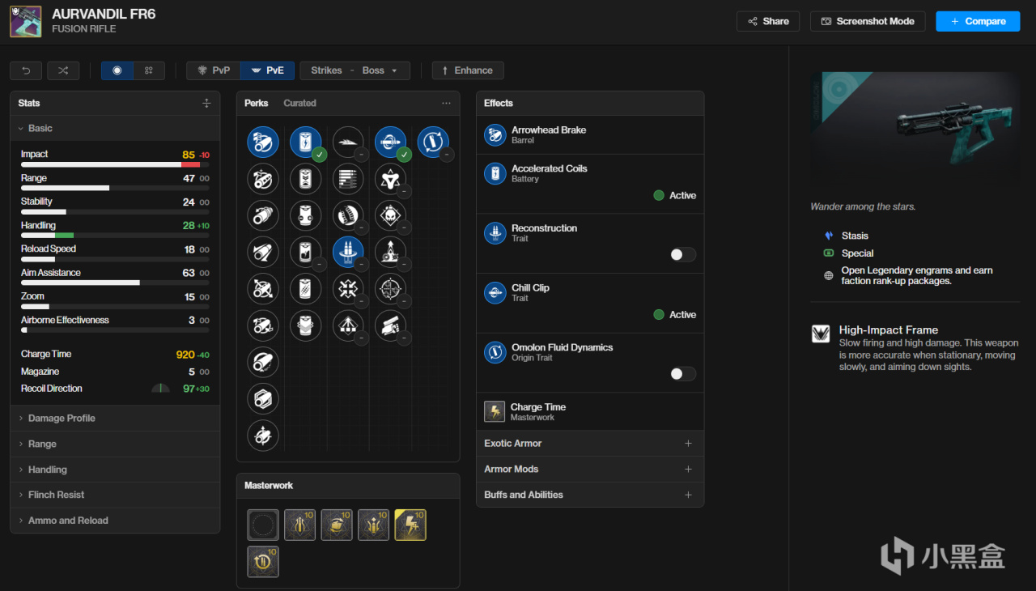Click the Aim Assistance stat bar
This screenshot has width=1036, height=591.
pos(115,283)
